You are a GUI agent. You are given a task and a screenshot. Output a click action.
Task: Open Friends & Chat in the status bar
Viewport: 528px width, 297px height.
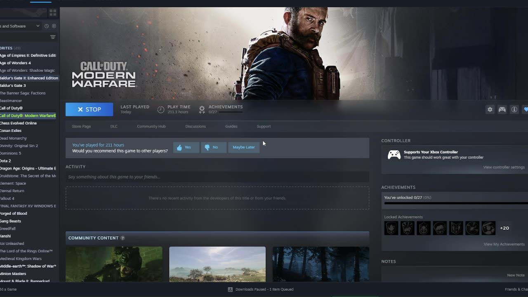tap(516, 289)
